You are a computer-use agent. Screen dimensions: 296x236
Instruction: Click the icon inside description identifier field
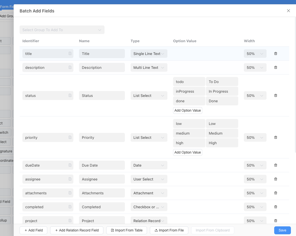[x=70, y=67]
